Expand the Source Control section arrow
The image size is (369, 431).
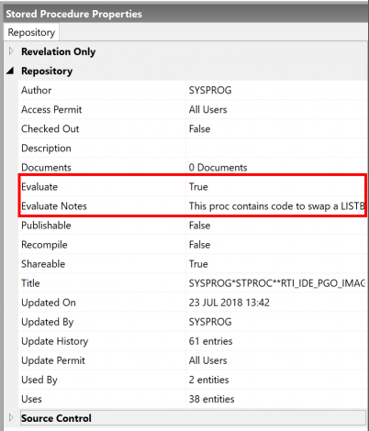click(x=11, y=417)
